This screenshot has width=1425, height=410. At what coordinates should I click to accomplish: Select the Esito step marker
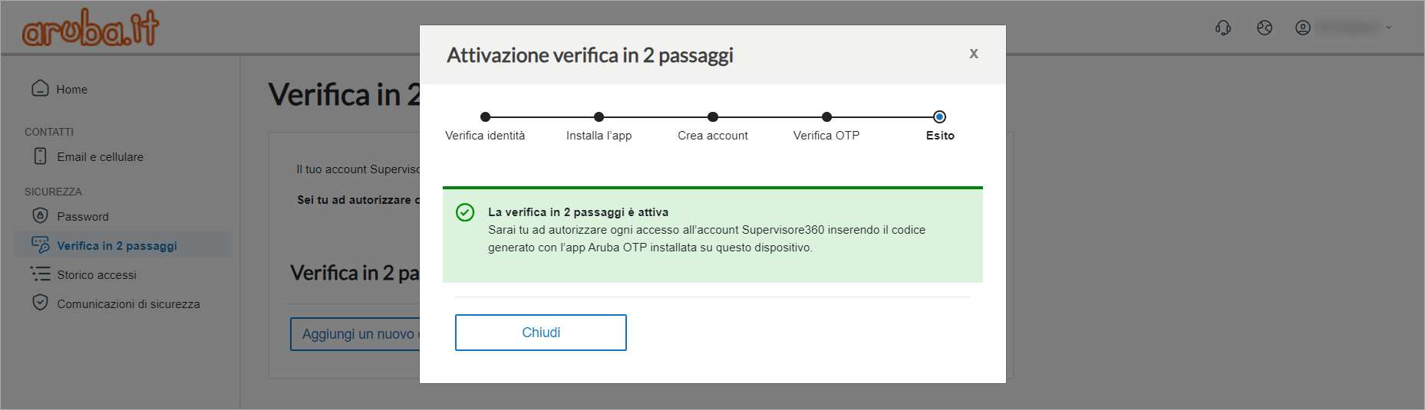click(x=939, y=117)
